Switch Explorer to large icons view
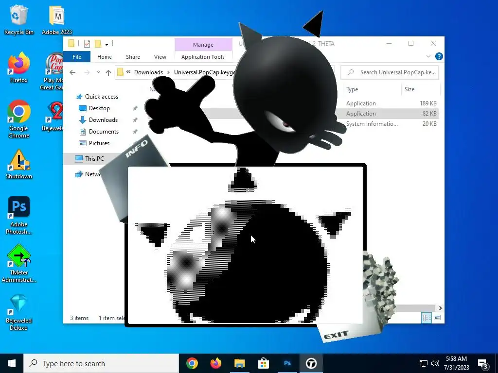The width and height of the screenshot is (498, 373). [437, 318]
